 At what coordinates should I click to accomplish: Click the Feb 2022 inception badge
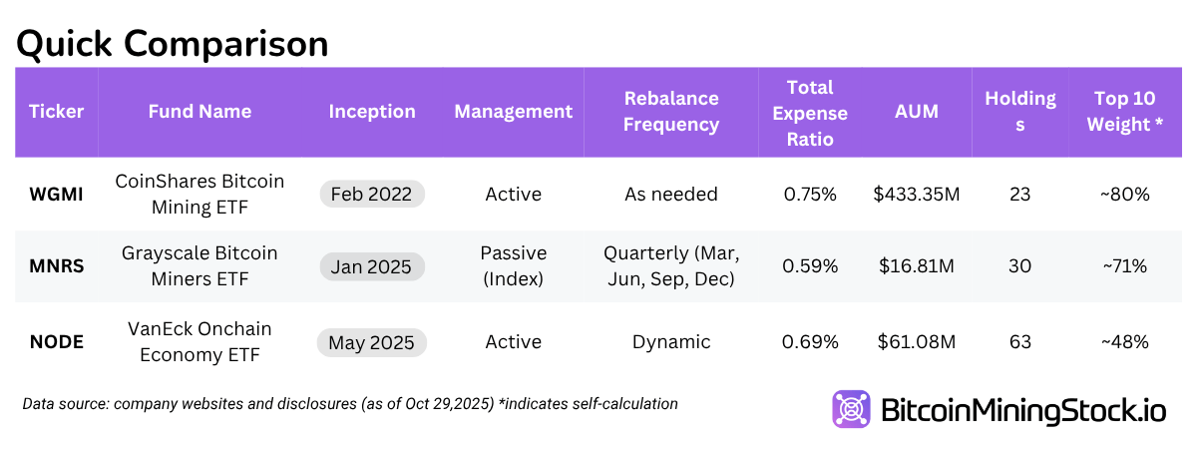point(372,194)
